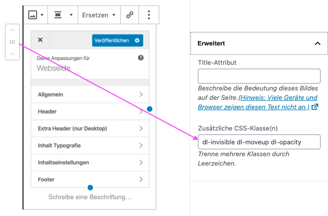
Task: Open the Header section
Action: 90,112
